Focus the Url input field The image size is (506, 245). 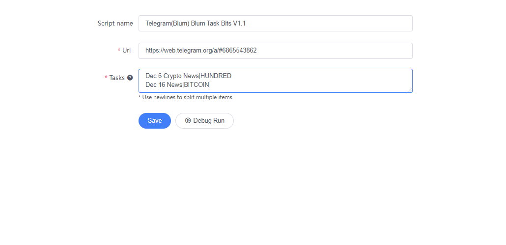pyautogui.click(x=276, y=51)
